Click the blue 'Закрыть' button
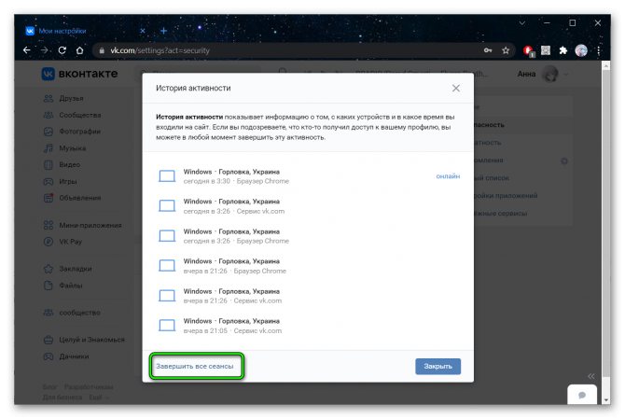The height and width of the screenshot is (419, 625). coord(437,366)
